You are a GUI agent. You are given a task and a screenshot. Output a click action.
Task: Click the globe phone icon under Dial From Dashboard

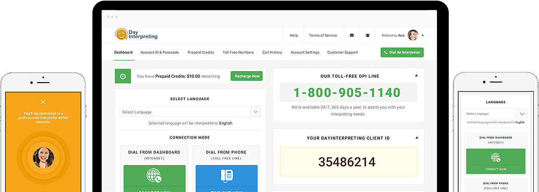[x=154, y=175]
